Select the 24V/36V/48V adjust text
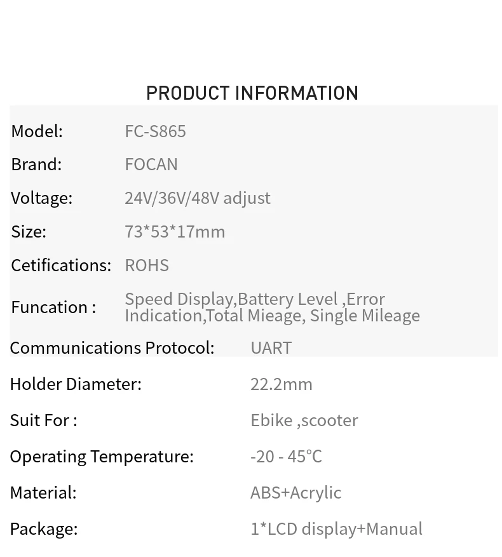This screenshot has height=557, width=502. pos(197,198)
